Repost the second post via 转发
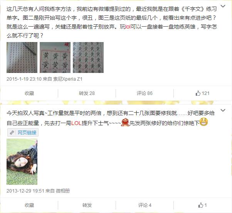 point(87,205)
